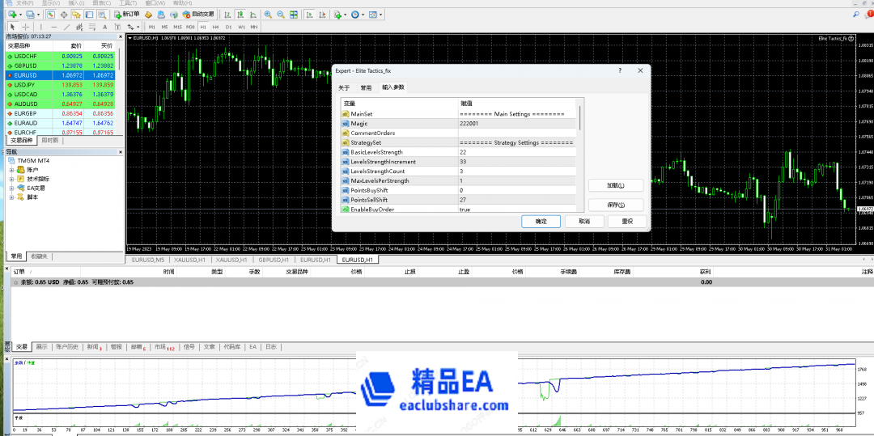The height and width of the screenshot is (436, 874).
Task: Expand the EA交易 tree node
Action: tap(12, 188)
